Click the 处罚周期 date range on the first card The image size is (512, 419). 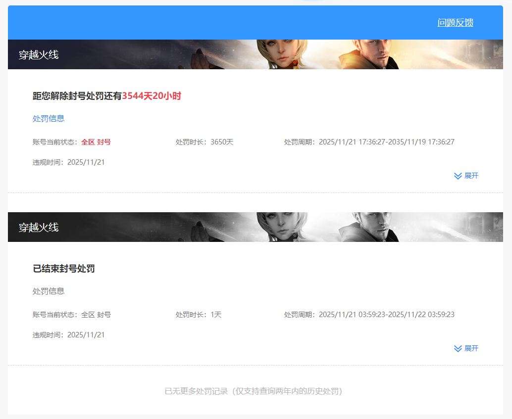[x=369, y=142]
